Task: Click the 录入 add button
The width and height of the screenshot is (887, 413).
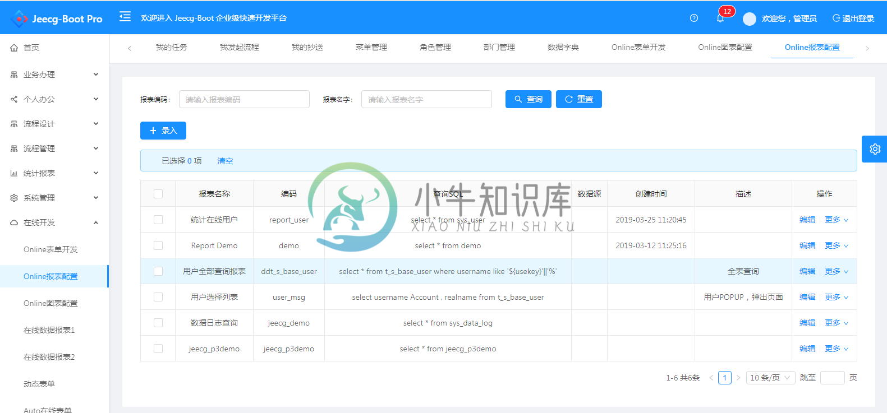Action: 163,131
